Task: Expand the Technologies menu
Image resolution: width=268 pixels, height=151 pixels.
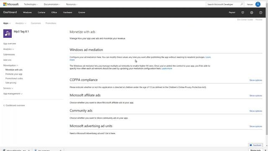Action: tap(31, 4)
